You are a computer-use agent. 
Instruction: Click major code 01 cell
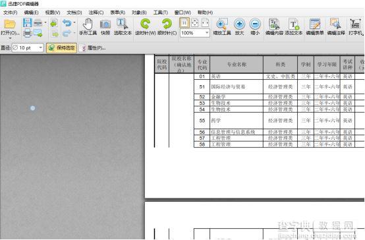pyautogui.click(x=202, y=76)
